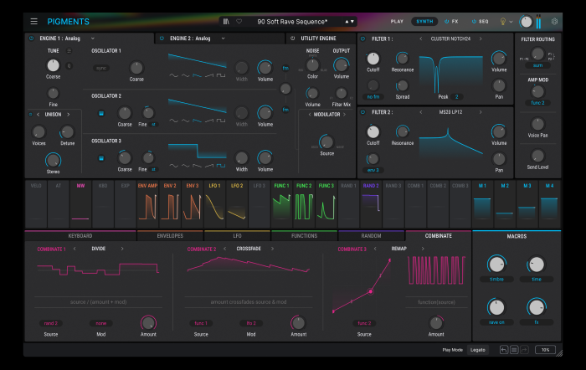Viewport: 586px width, 370px height.
Task: Switch to the FX view
Action: pyautogui.click(x=451, y=21)
